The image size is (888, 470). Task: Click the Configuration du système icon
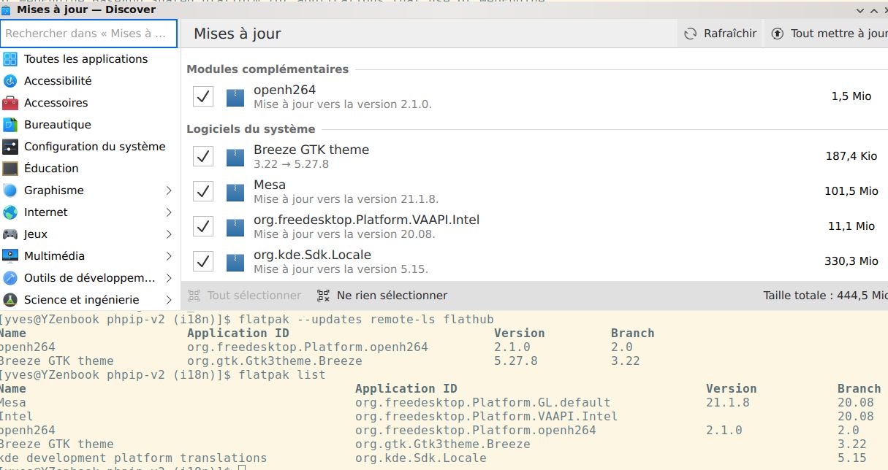point(10,147)
